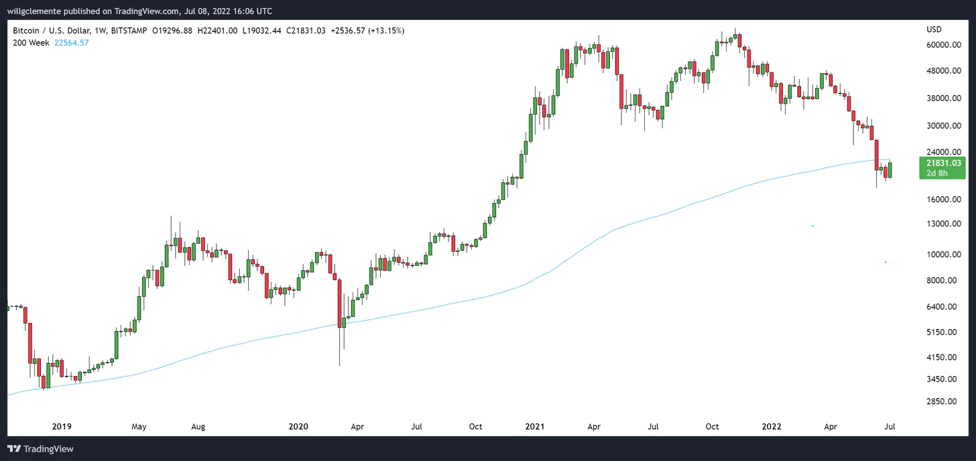Click the small red dot marker on chart
The height and width of the screenshot is (461, 976).
point(886,262)
